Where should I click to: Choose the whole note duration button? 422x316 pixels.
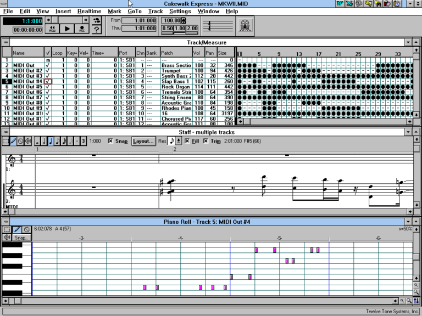37,141
